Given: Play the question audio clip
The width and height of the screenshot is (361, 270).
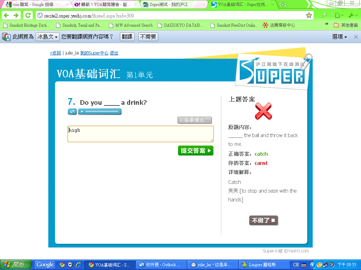Looking at the screenshot, I should pyautogui.click(x=81, y=111).
